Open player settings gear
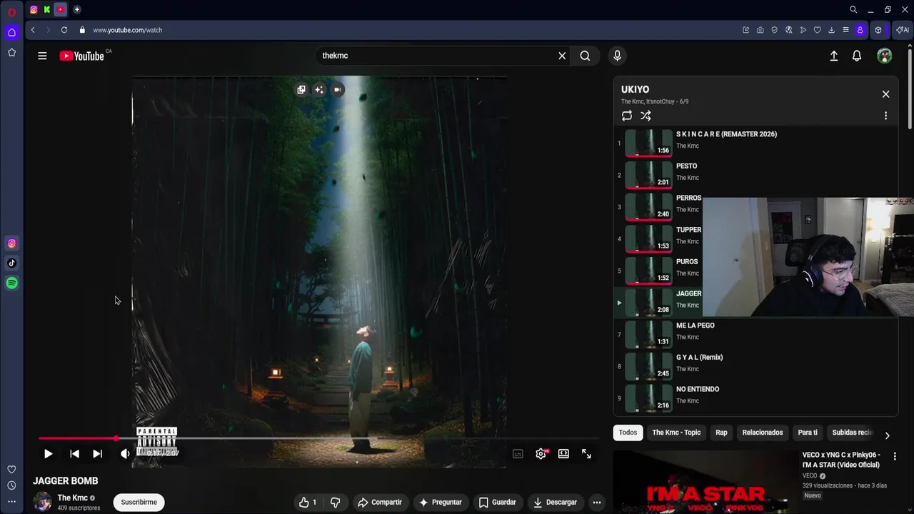 (x=541, y=454)
